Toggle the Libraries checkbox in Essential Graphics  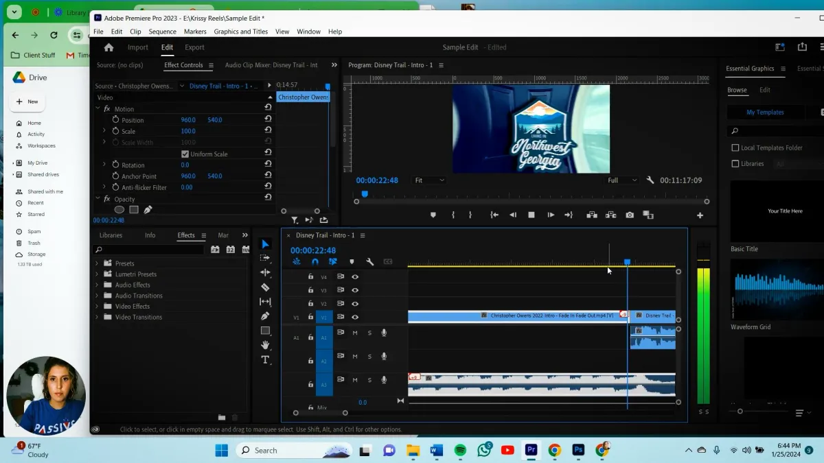(735, 164)
